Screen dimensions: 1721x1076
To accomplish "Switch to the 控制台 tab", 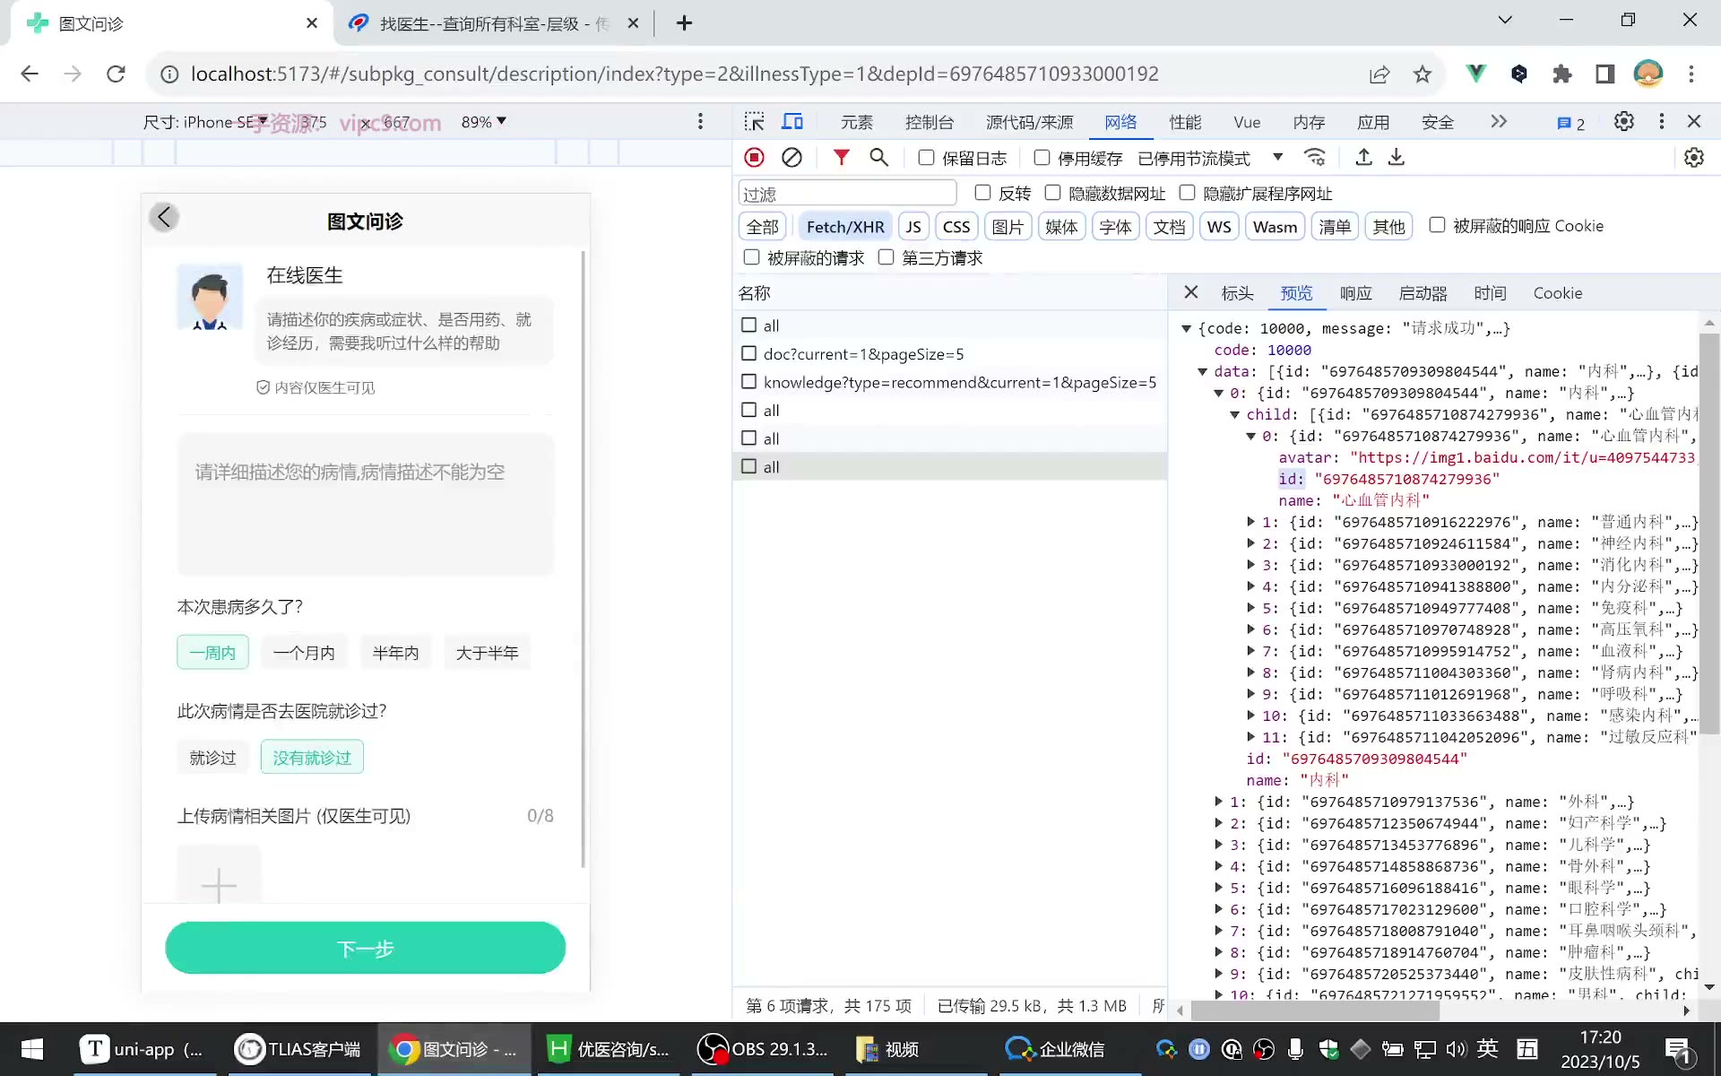I will tap(930, 122).
